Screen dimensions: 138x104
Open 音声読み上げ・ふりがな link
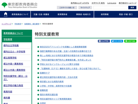80,3
